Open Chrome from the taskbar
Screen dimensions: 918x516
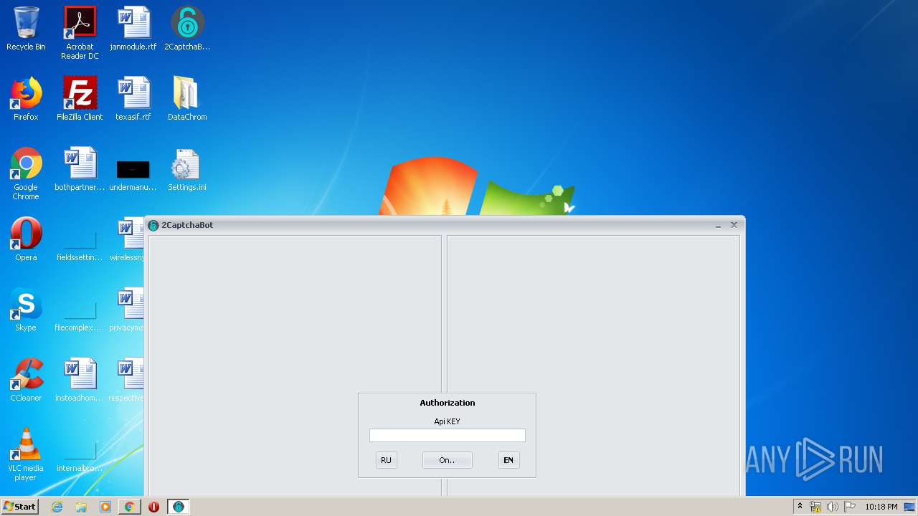[129, 507]
